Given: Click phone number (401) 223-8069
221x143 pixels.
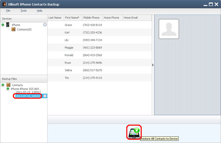Looking at the screenshot, I should [x=92, y=47].
